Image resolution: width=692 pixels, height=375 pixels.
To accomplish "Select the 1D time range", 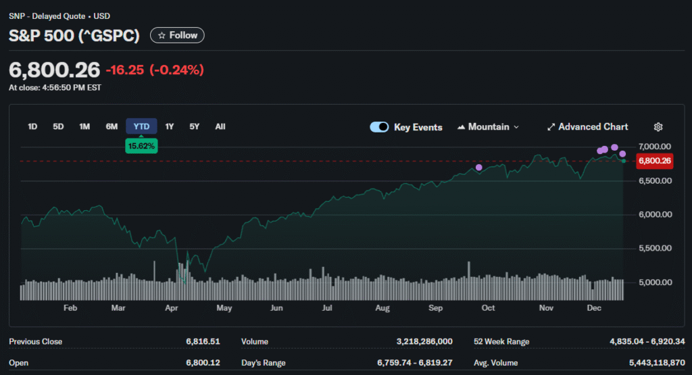I will tap(32, 126).
